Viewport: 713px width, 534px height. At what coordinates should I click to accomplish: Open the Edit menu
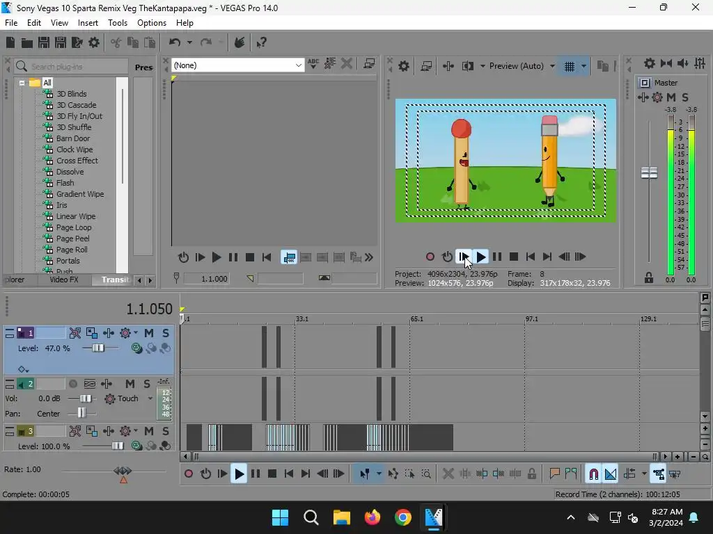[x=33, y=23]
